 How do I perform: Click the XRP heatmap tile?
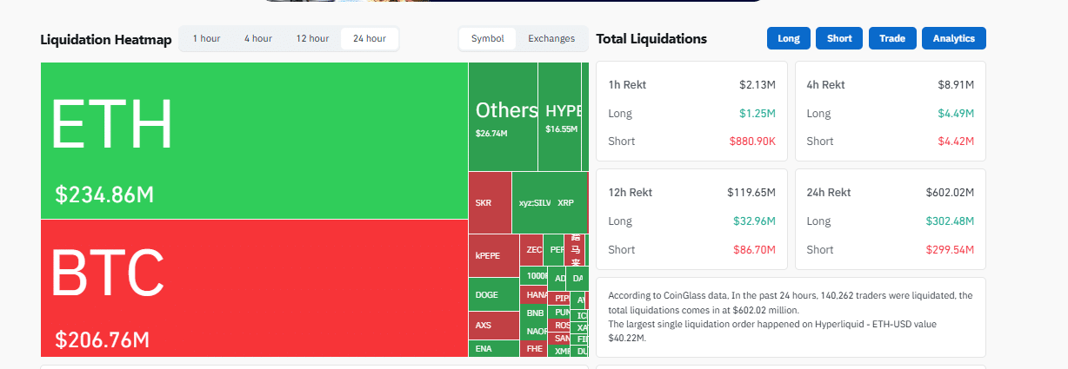(x=567, y=203)
